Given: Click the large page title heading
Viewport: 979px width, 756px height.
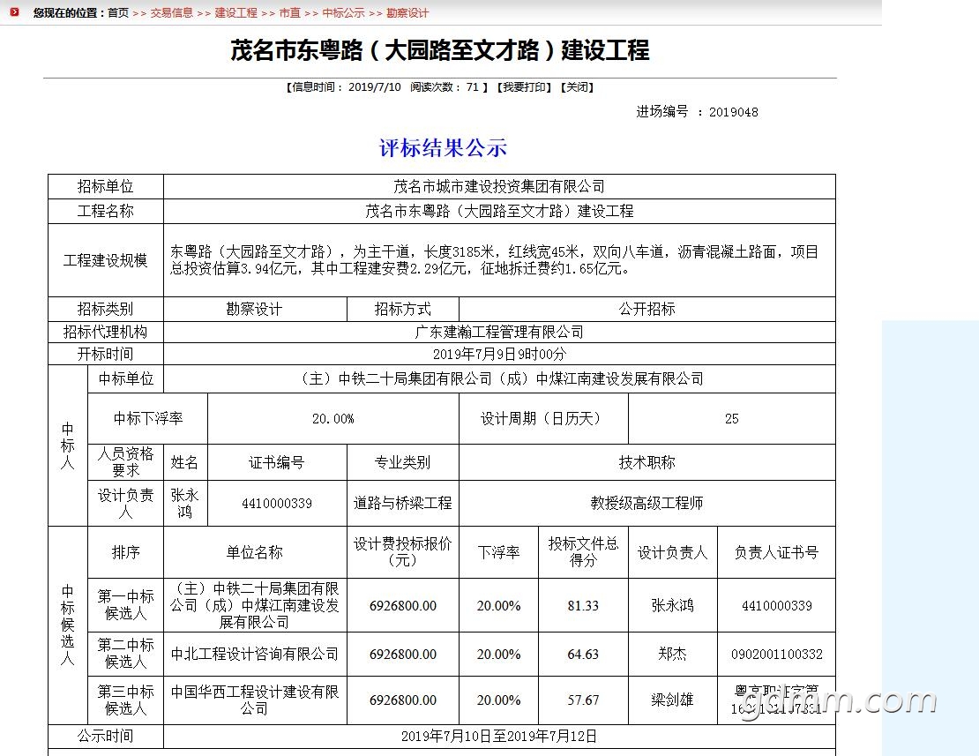Looking at the screenshot, I should 440,50.
